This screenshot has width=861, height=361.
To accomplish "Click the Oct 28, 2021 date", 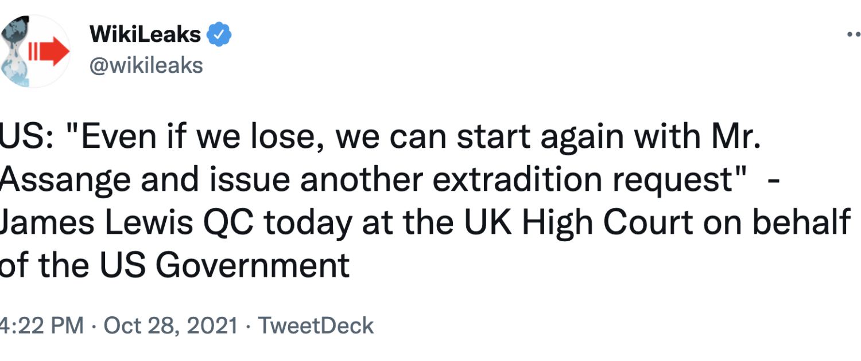I will tap(170, 326).
